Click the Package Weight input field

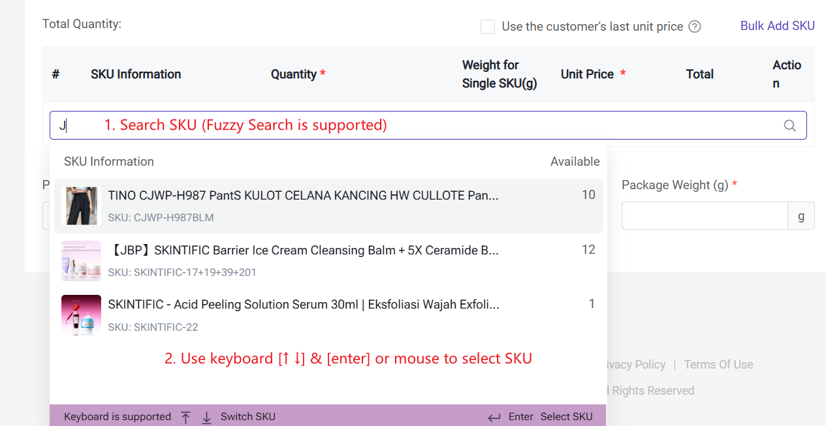pos(704,216)
